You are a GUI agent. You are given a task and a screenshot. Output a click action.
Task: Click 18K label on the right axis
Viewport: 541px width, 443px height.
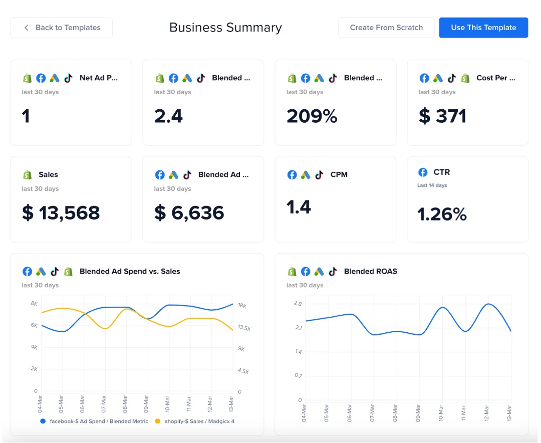(242, 306)
